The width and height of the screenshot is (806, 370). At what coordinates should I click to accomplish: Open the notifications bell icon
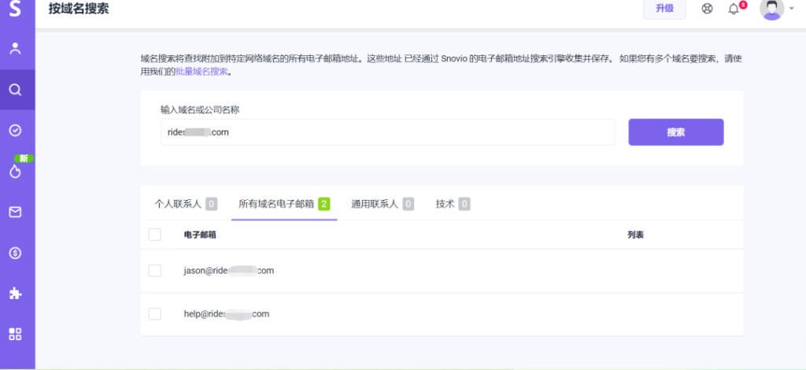click(x=734, y=9)
